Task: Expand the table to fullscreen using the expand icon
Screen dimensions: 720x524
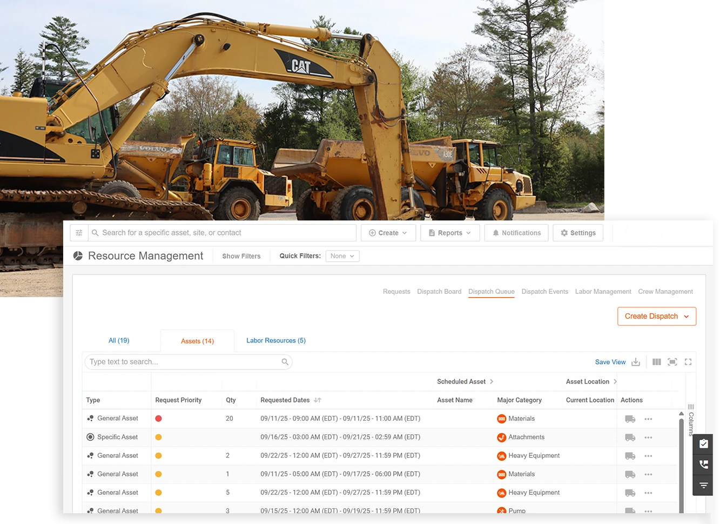Action: click(688, 362)
